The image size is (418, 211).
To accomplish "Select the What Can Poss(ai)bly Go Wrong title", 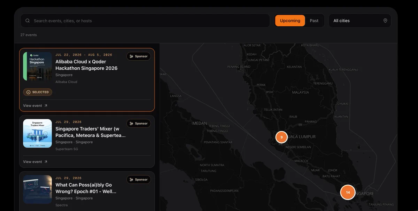I will 86,188.
